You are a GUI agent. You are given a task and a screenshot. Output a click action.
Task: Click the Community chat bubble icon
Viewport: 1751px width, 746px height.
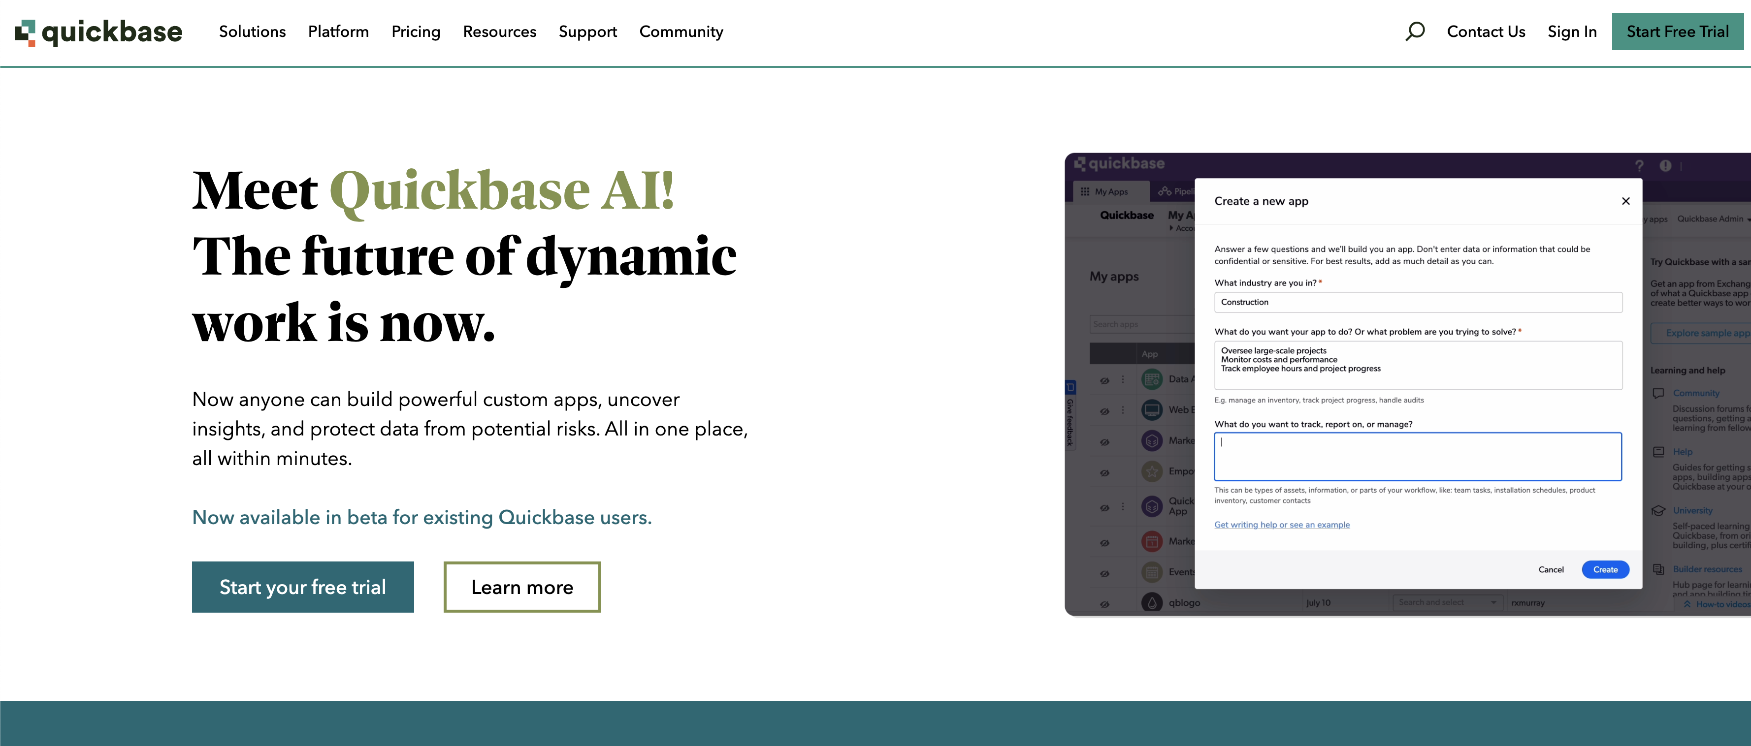coord(1658,393)
